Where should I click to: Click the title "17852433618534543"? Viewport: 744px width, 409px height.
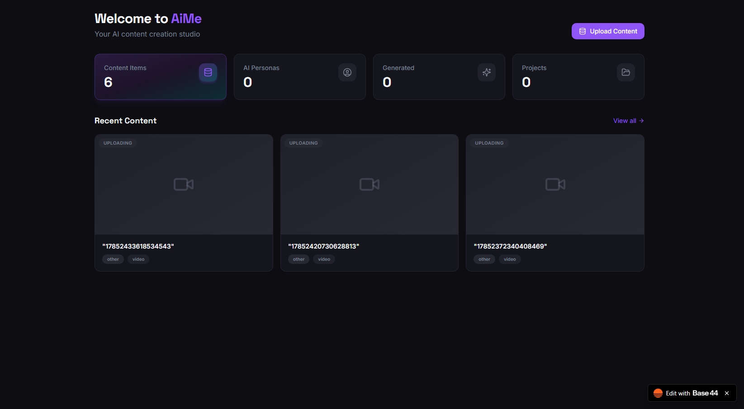(x=138, y=246)
